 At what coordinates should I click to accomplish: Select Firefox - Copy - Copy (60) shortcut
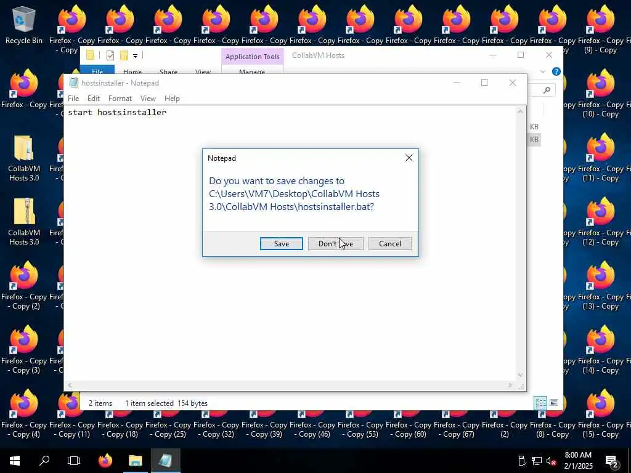[x=409, y=424]
